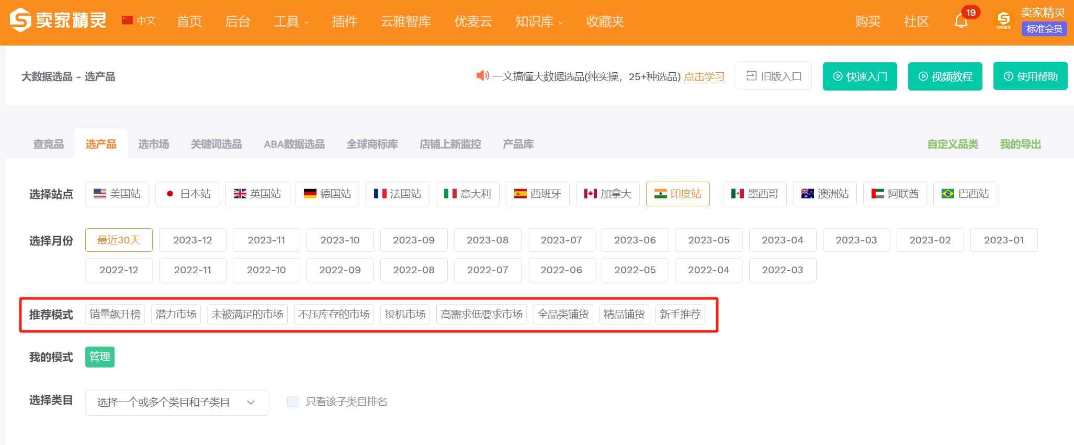Select the 最近30天 month option
The width and height of the screenshot is (1074, 445).
[x=119, y=240]
